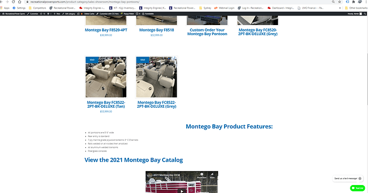Click Customize with CSS Hero
The width and height of the screenshot is (368, 193).
108,14
